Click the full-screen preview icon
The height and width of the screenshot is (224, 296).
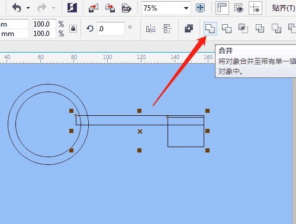(200, 8)
